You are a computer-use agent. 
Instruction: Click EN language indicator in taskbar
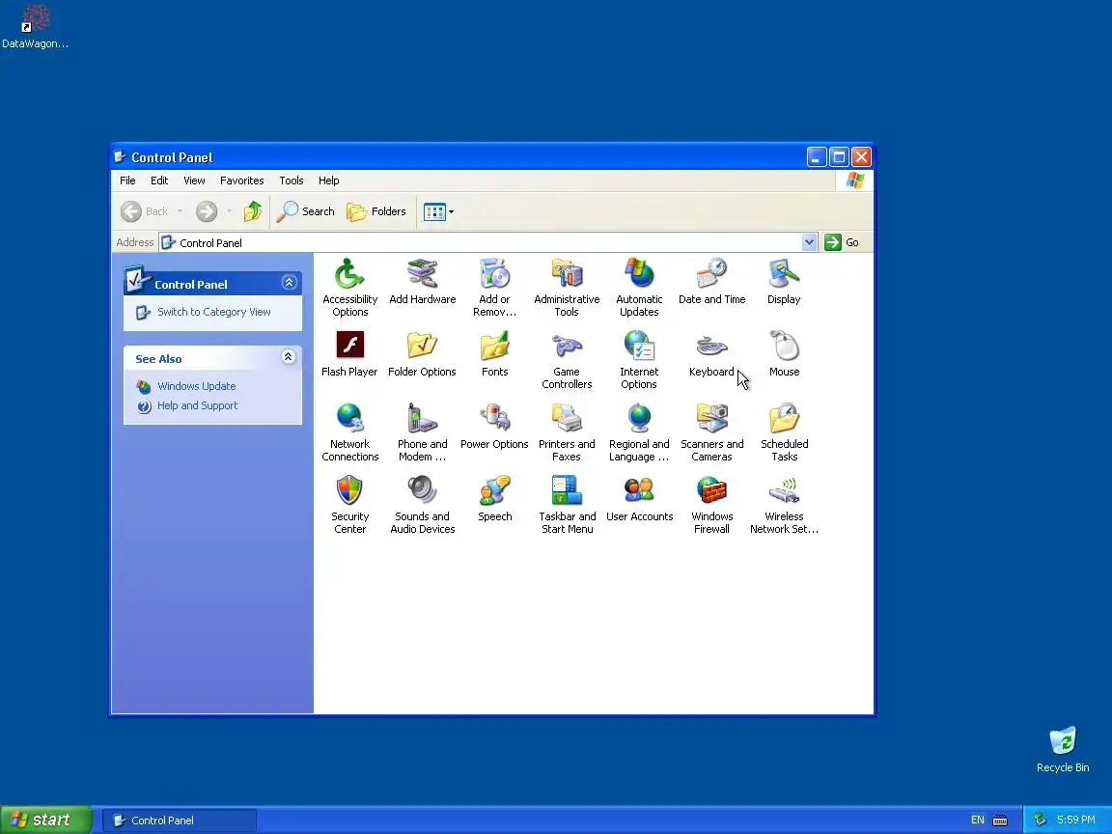tap(977, 820)
